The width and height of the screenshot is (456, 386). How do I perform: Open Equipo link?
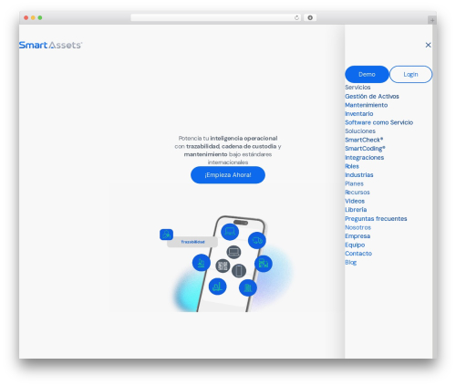[x=355, y=245]
